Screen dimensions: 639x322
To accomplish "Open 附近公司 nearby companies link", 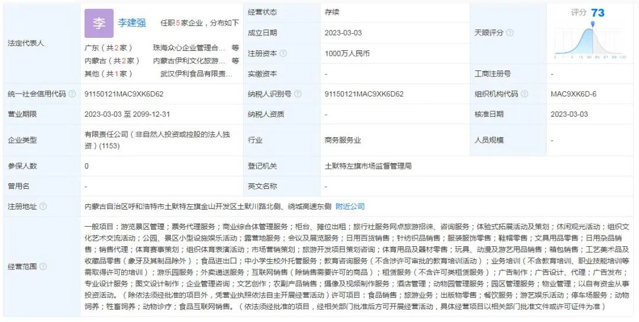I will (350, 207).
